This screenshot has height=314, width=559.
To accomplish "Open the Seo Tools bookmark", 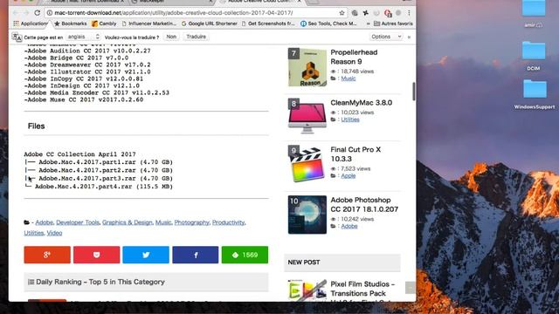I will [x=328, y=24].
